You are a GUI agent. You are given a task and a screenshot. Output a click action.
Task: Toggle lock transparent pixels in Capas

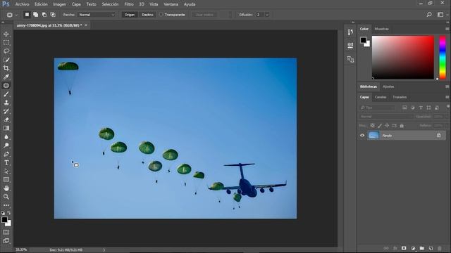(373, 125)
